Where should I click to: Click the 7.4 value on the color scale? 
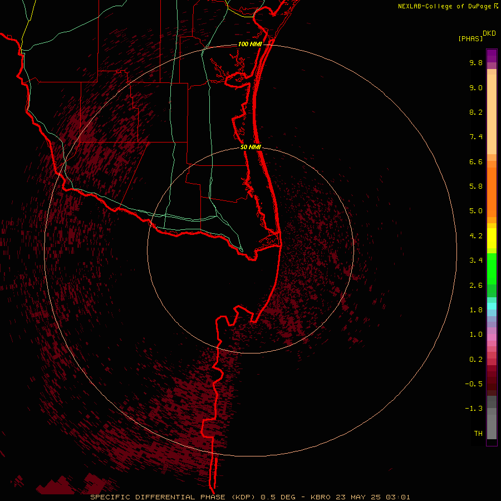tap(476, 137)
